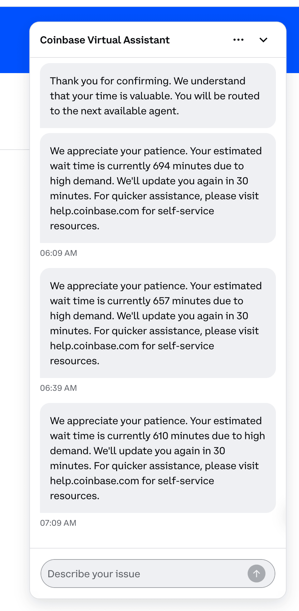Image resolution: width=299 pixels, height=611 pixels.
Task: Collapse the chat with the chevron
Action: [x=263, y=40]
